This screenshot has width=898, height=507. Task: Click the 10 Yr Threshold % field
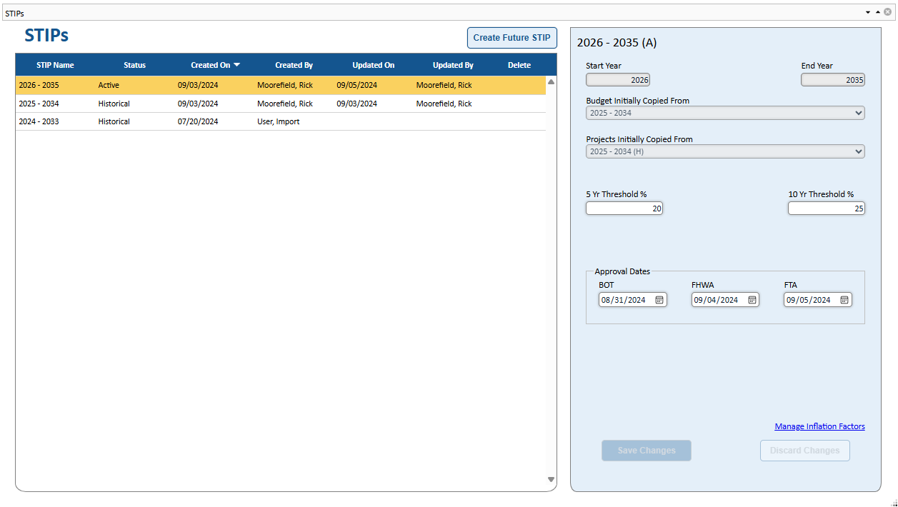point(827,209)
